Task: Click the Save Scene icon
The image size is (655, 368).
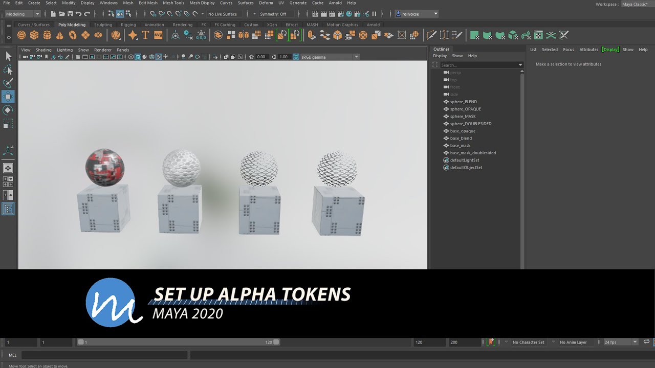Action: 70,14
